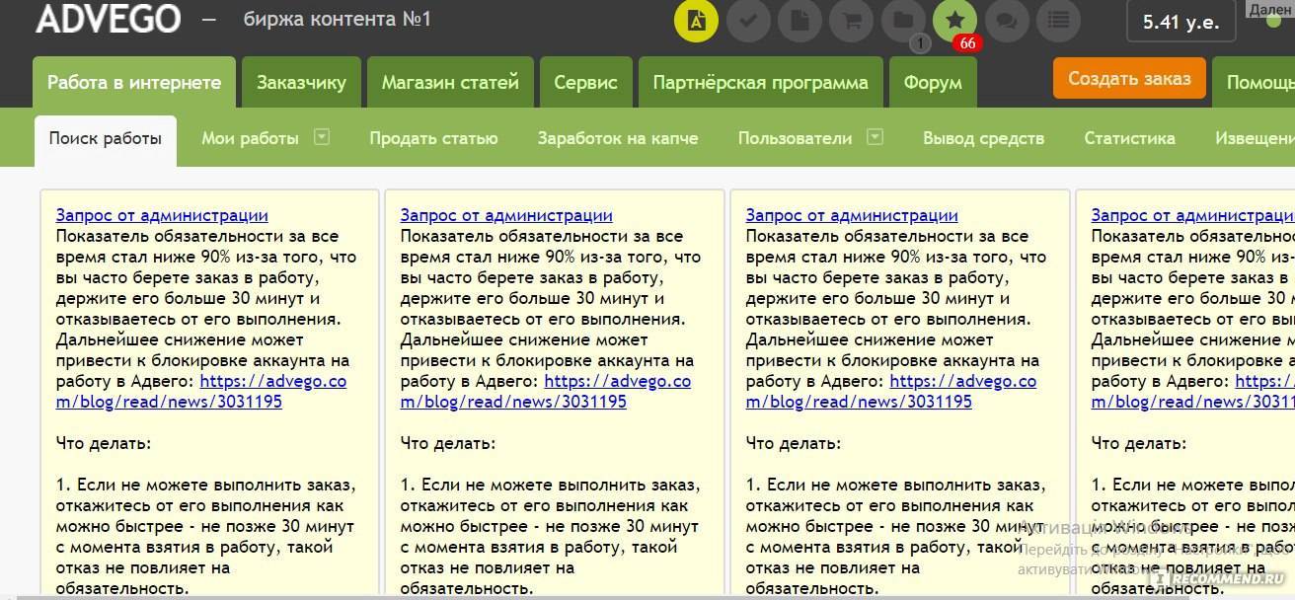The height and width of the screenshot is (600, 1295).
Task: Select the Поиск работы submenu tab
Action: click(x=106, y=139)
